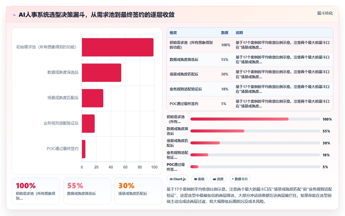This screenshot has width=345, height=216.
Task: Click the POC通过最终签约 bar in the chart
Action: pyautogui.click(x=84, y=149)
